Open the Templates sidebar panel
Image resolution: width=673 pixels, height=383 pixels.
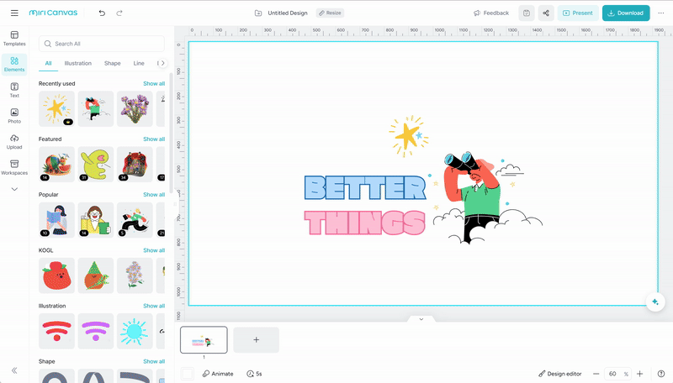(x=14, y=39)
